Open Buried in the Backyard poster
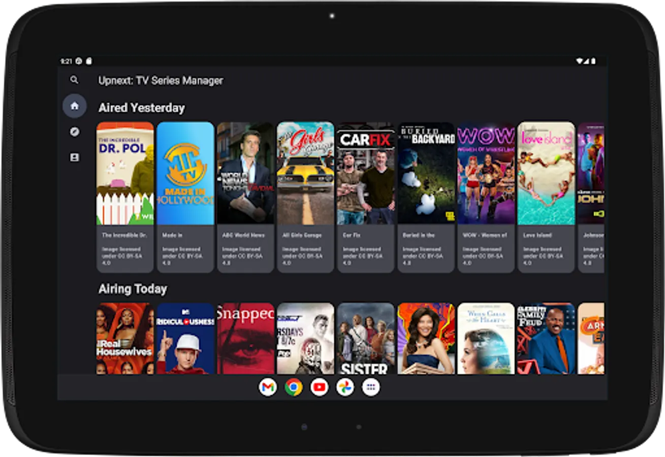This screenshot has height=457, width=665. coord(426,173)
